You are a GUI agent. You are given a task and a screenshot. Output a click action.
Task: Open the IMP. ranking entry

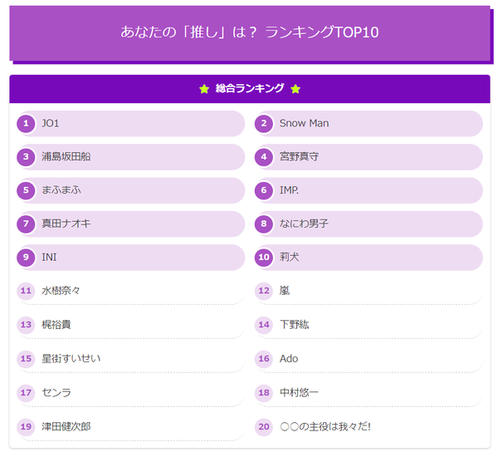369,190
